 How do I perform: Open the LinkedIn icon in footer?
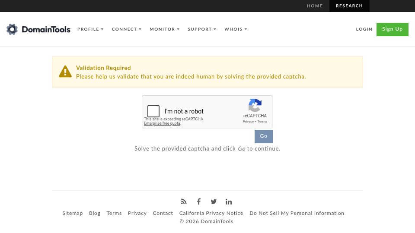pyautogui.click(x=229, y=202)
